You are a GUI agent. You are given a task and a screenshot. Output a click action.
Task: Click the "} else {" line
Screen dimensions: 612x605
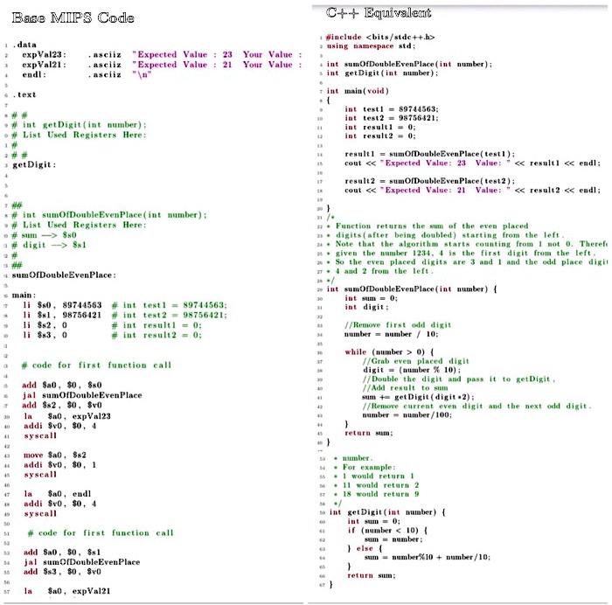365,548
